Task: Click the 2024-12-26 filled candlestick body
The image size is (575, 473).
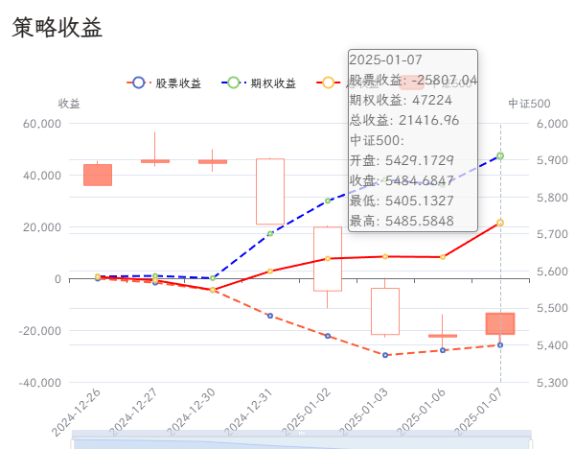Action: (x=98, y=175)
